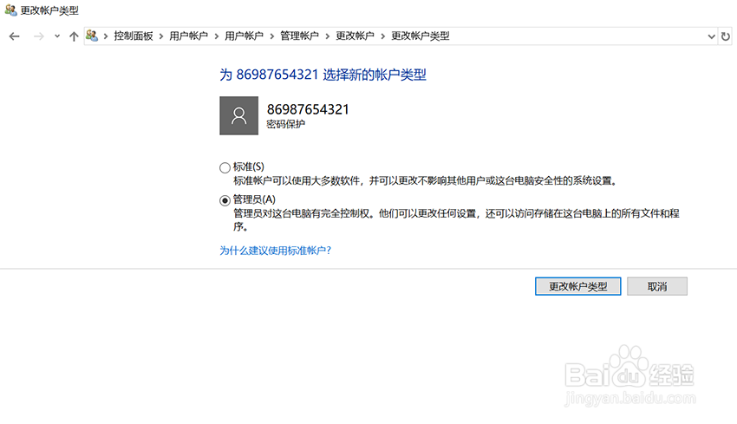
Task: Open the second 用户帐户 breadcrumb
Action: coord(244,36)
